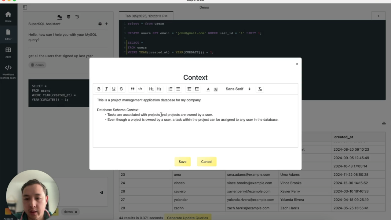Start a new chat with the plus icon

point(106,24)
